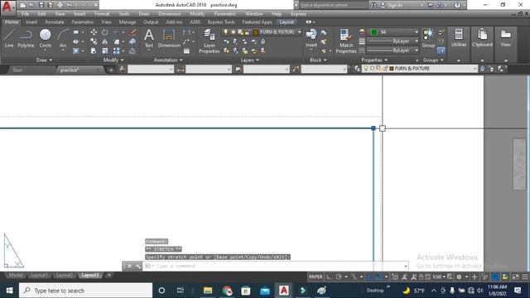Switch to the Express Tools ribbon tab
This screenshot has height=298, width=530.
point(221,22)
